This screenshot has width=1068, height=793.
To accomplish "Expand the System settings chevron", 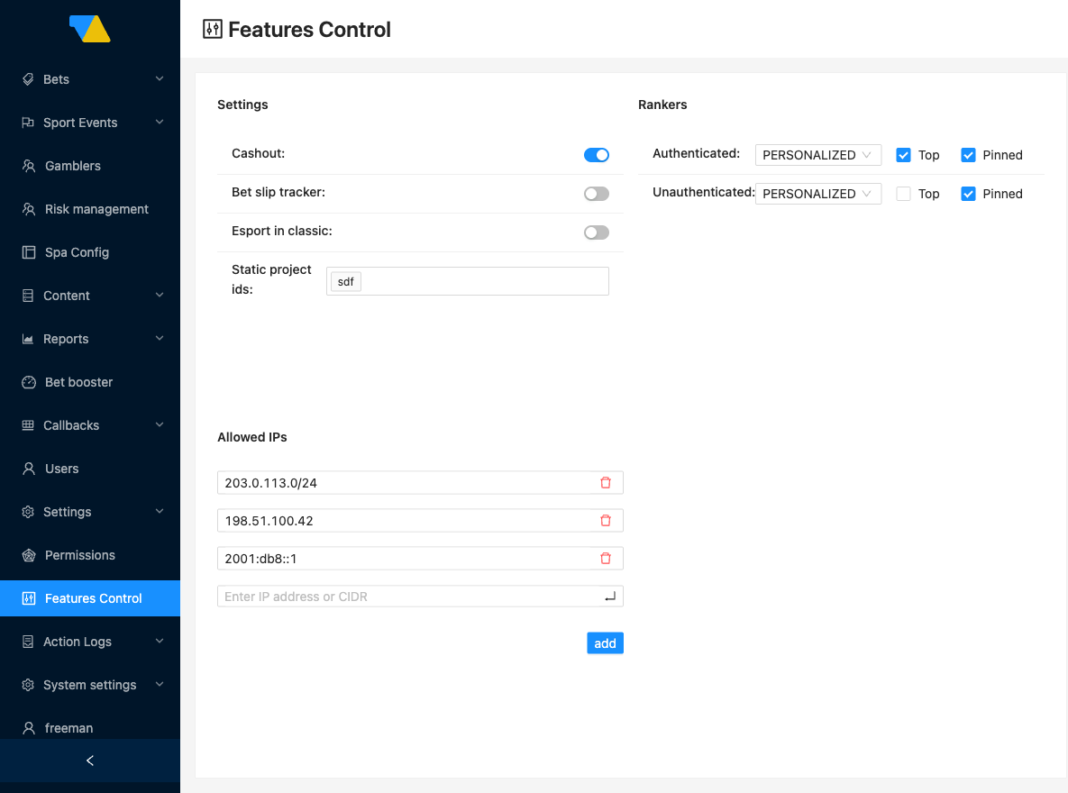I will tap(160, 684).
